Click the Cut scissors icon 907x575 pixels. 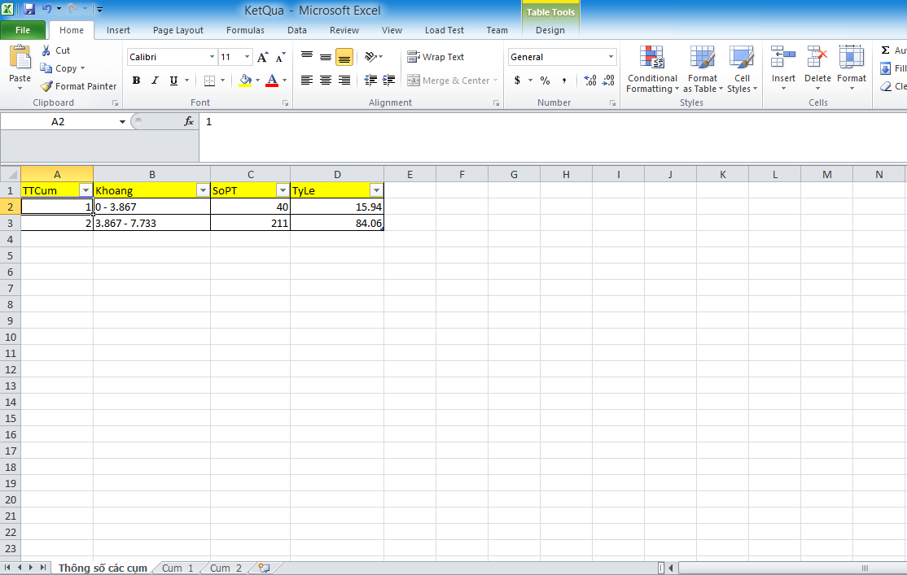point(46,51)
